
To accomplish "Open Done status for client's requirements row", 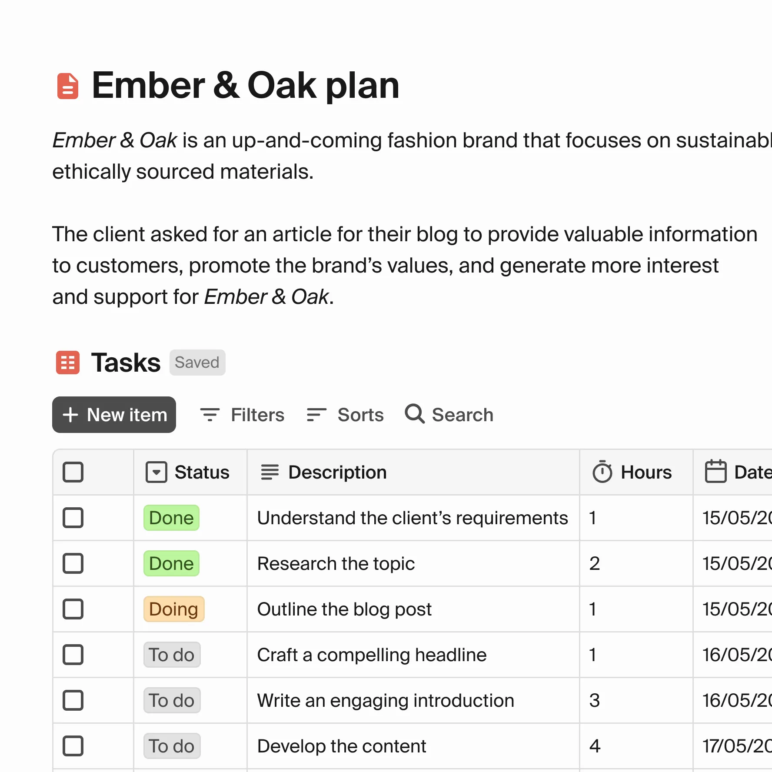I will [x=171, y=518].
